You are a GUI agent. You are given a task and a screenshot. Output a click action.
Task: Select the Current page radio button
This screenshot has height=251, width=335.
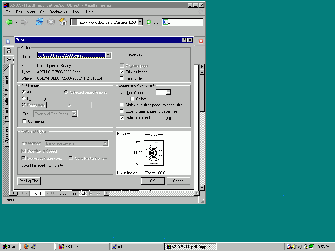[x=24, y=99]
